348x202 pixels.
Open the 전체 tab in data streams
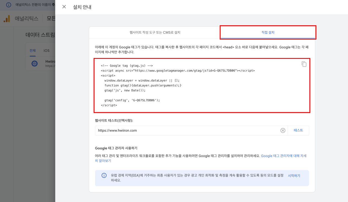click(32, 51)
